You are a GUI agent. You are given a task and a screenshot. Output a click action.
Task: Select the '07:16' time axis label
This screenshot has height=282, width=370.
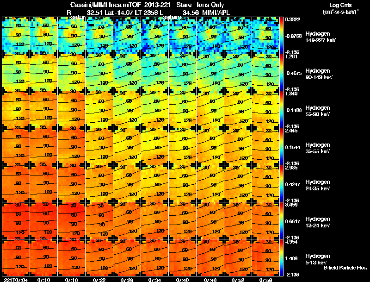click(71, 280)
